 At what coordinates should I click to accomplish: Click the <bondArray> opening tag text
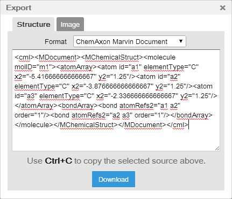78,106
